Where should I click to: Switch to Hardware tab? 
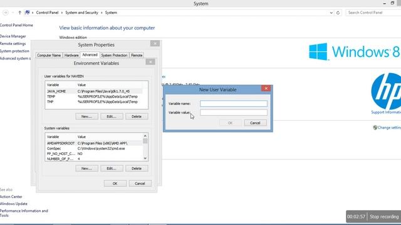pyautogui.click(x=71, y=56)
